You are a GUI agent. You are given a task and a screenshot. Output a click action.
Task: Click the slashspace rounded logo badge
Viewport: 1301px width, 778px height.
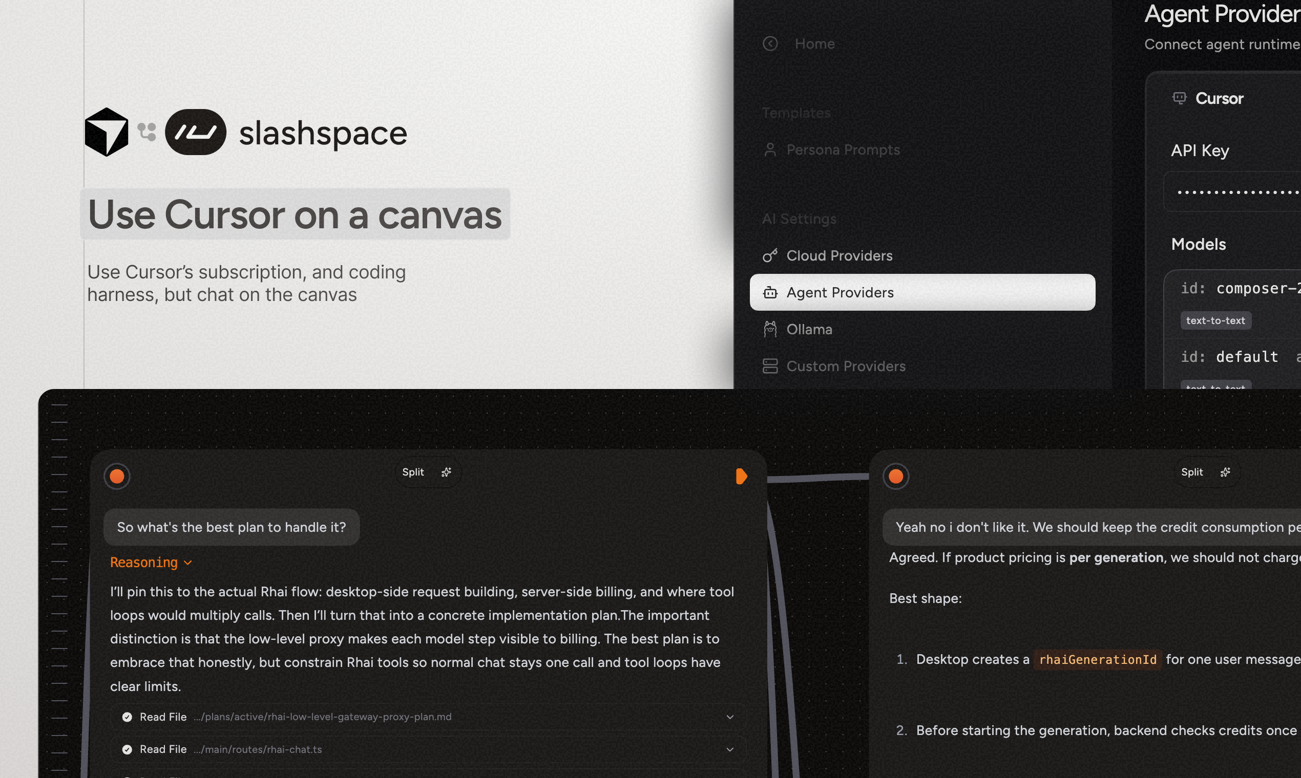point(195,132)
